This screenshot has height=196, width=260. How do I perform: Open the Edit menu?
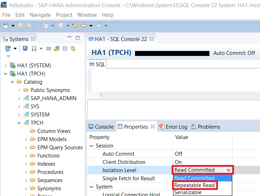(x=20, y=15)
